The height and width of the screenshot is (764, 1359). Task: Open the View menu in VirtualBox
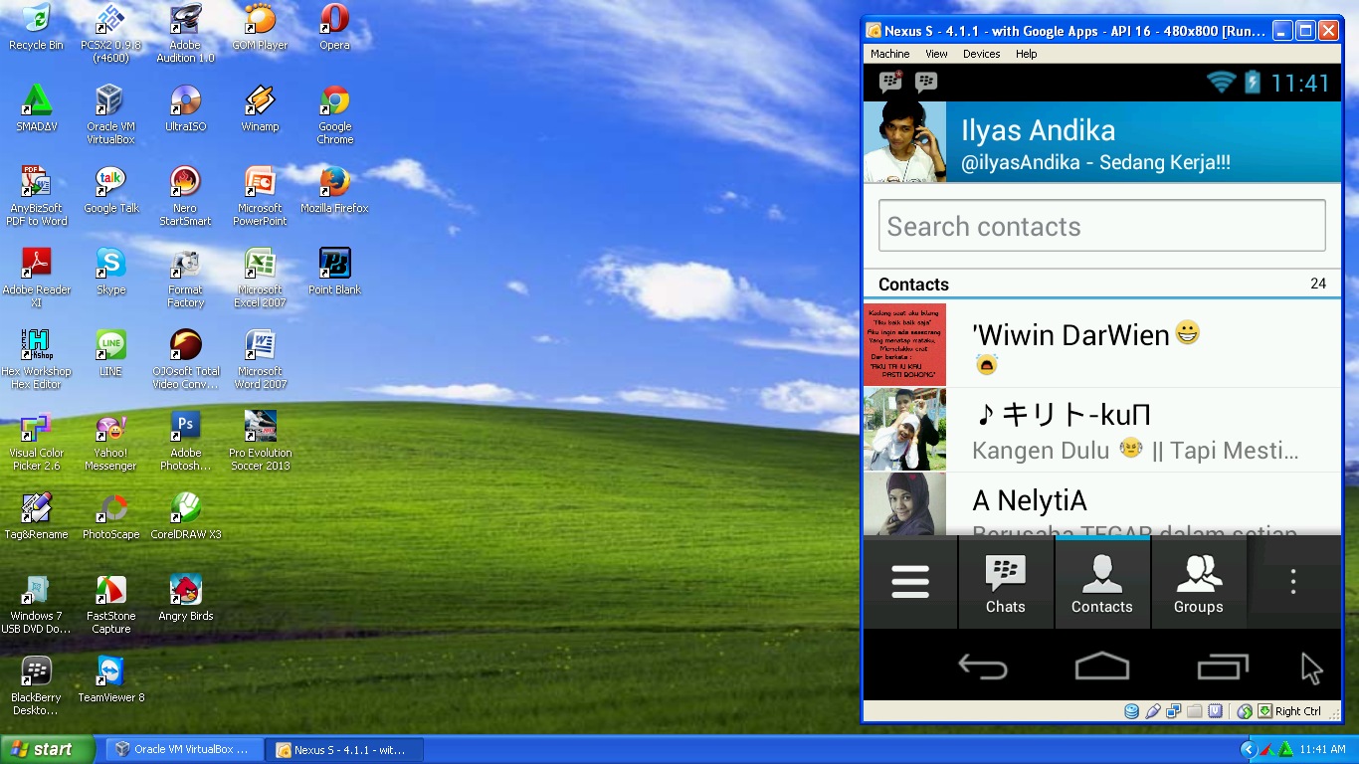point(936,54)
